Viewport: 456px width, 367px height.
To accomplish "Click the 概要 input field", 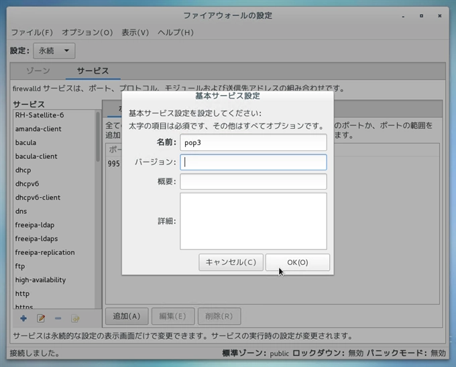I will tap(253, 182).
